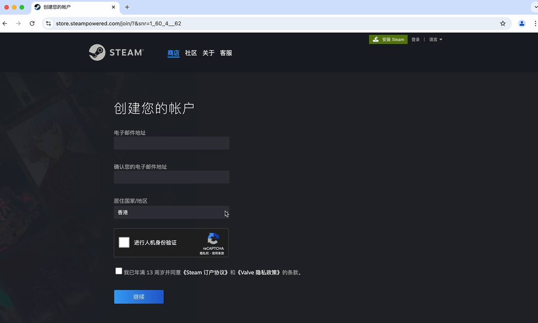Click the site permissions icon in address bar
The image size is (538, 323).
pyautogui.click(x=48, y=23)
